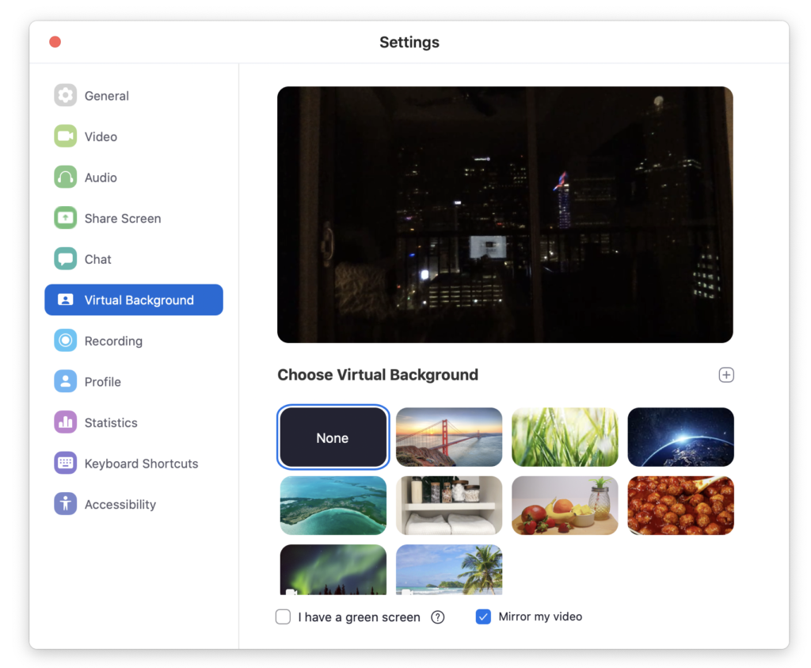Open the Chat label
The height and width of the screenshot is (668, 811).
(x=97, y=259)
